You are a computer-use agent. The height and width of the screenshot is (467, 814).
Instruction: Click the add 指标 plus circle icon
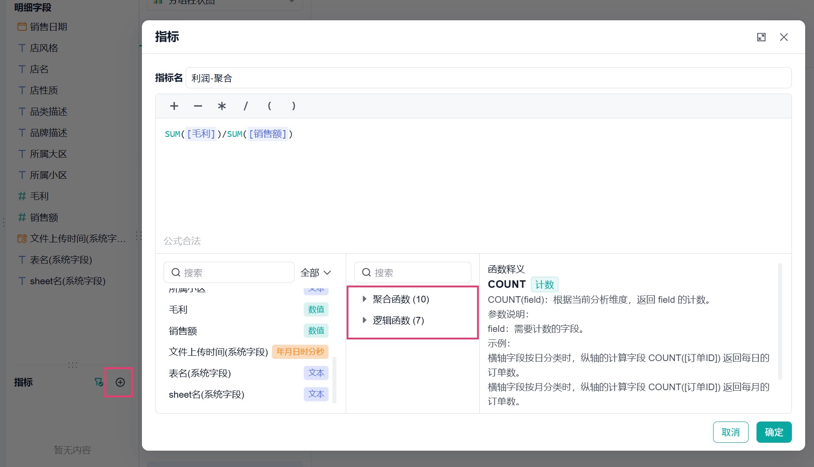tap(120, 382)
